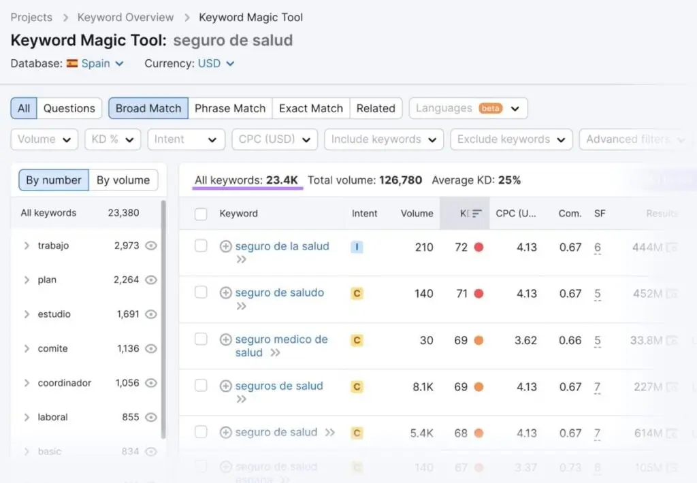Click keyword groups sidebar scrollbar
Screen dimensions: 697x483
[x=163, y=319]
